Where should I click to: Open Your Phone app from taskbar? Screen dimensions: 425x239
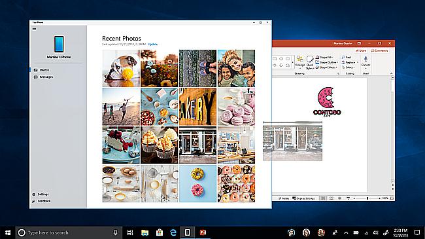187,232
